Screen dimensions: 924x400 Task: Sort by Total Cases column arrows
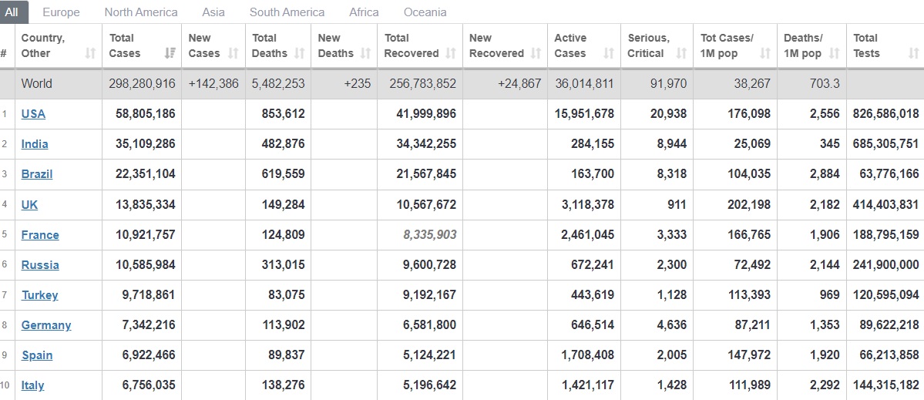170,54
